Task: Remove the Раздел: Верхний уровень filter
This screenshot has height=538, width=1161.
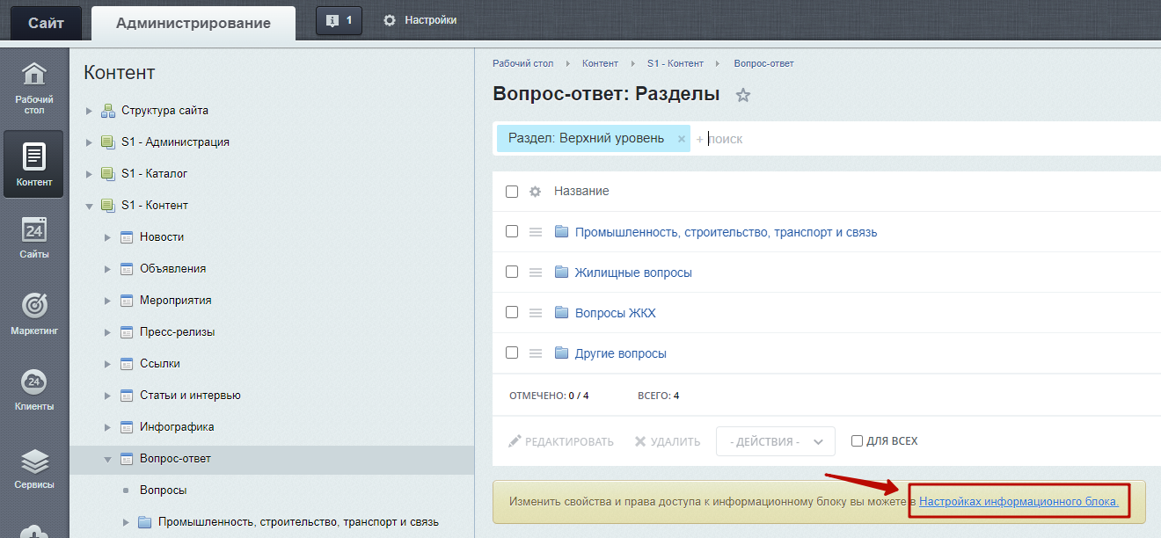Action: pos(681,139)
